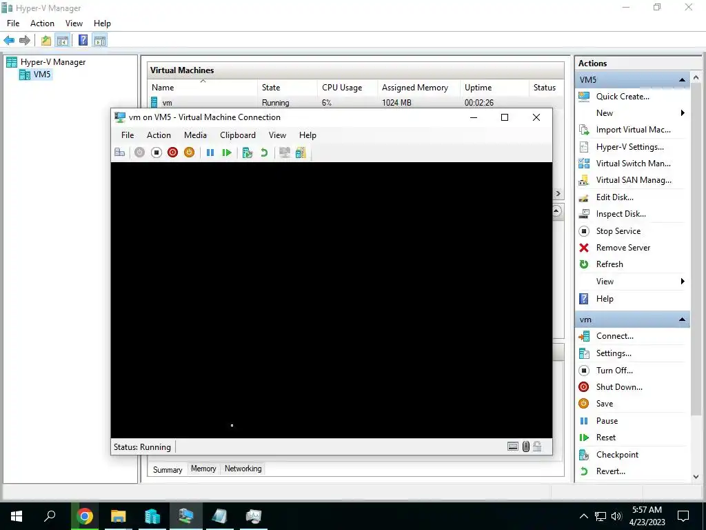Screen dimensions: 706x530
Task: Click the Turn Off icon in VM toolbar
Action: pyautogui.click(x=157, y=153)
